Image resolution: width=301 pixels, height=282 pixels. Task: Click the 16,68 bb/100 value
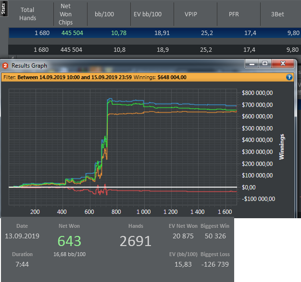click(70, 254)
